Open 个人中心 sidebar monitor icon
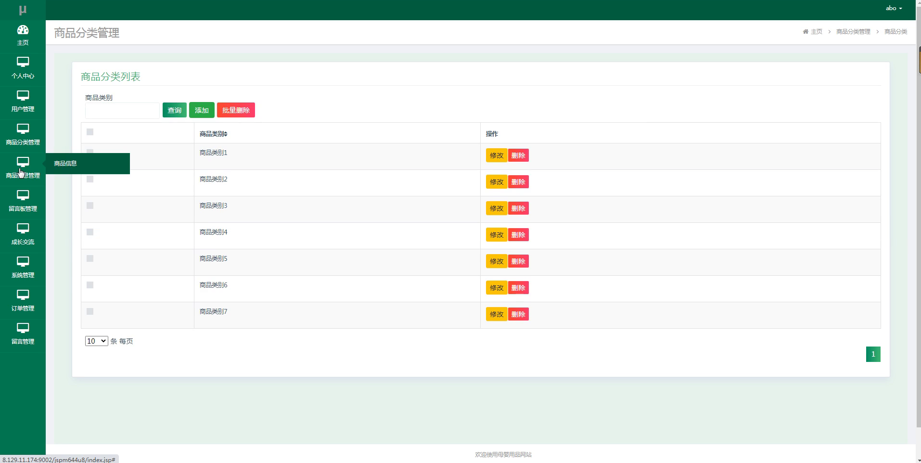 coord(23,62)
